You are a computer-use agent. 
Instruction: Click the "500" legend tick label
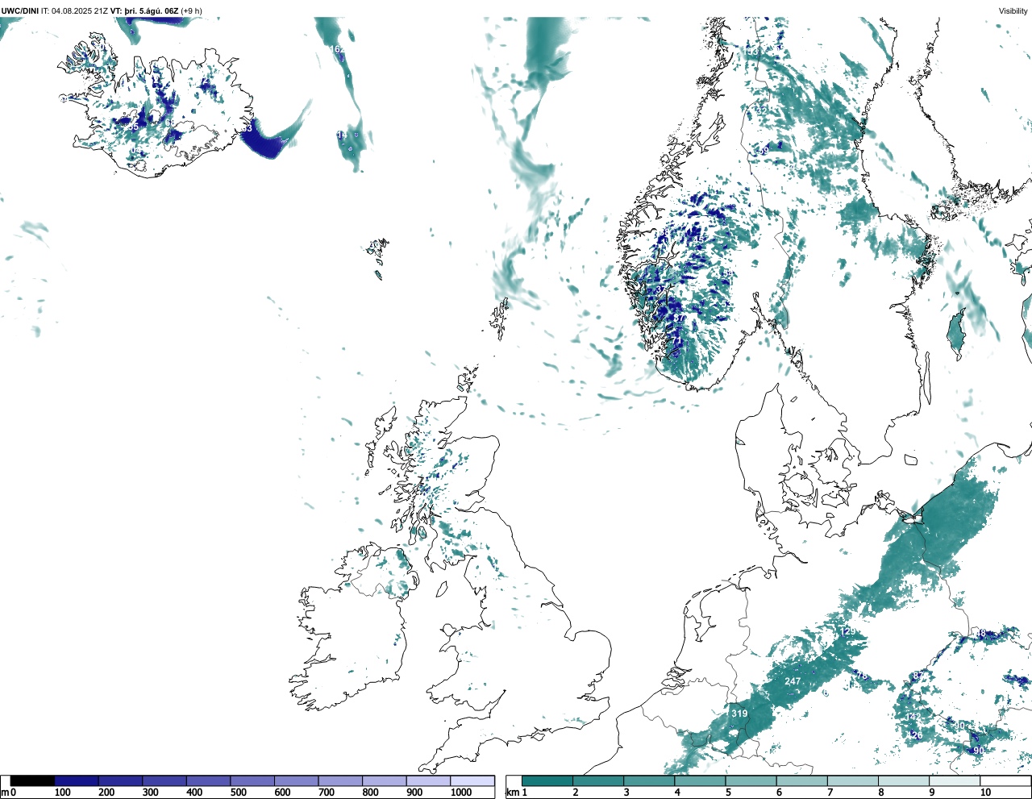pos(239,793)
